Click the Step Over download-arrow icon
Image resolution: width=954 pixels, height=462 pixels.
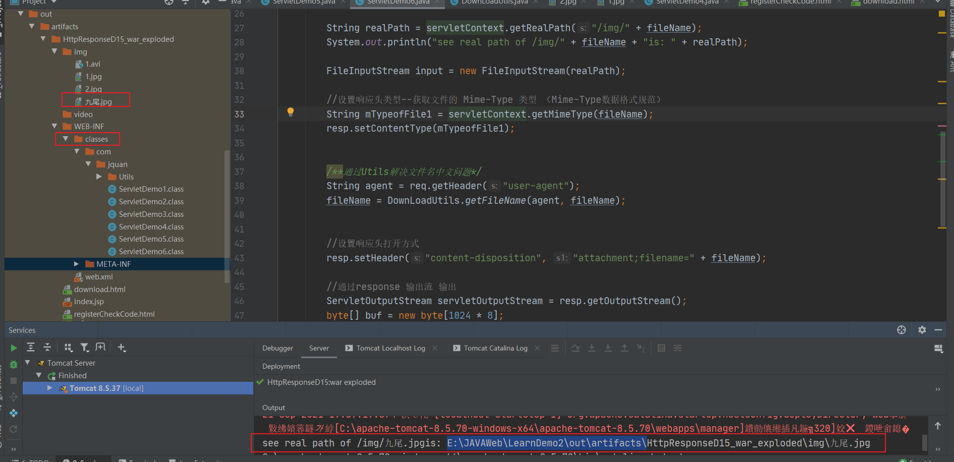tap(592, 348)
